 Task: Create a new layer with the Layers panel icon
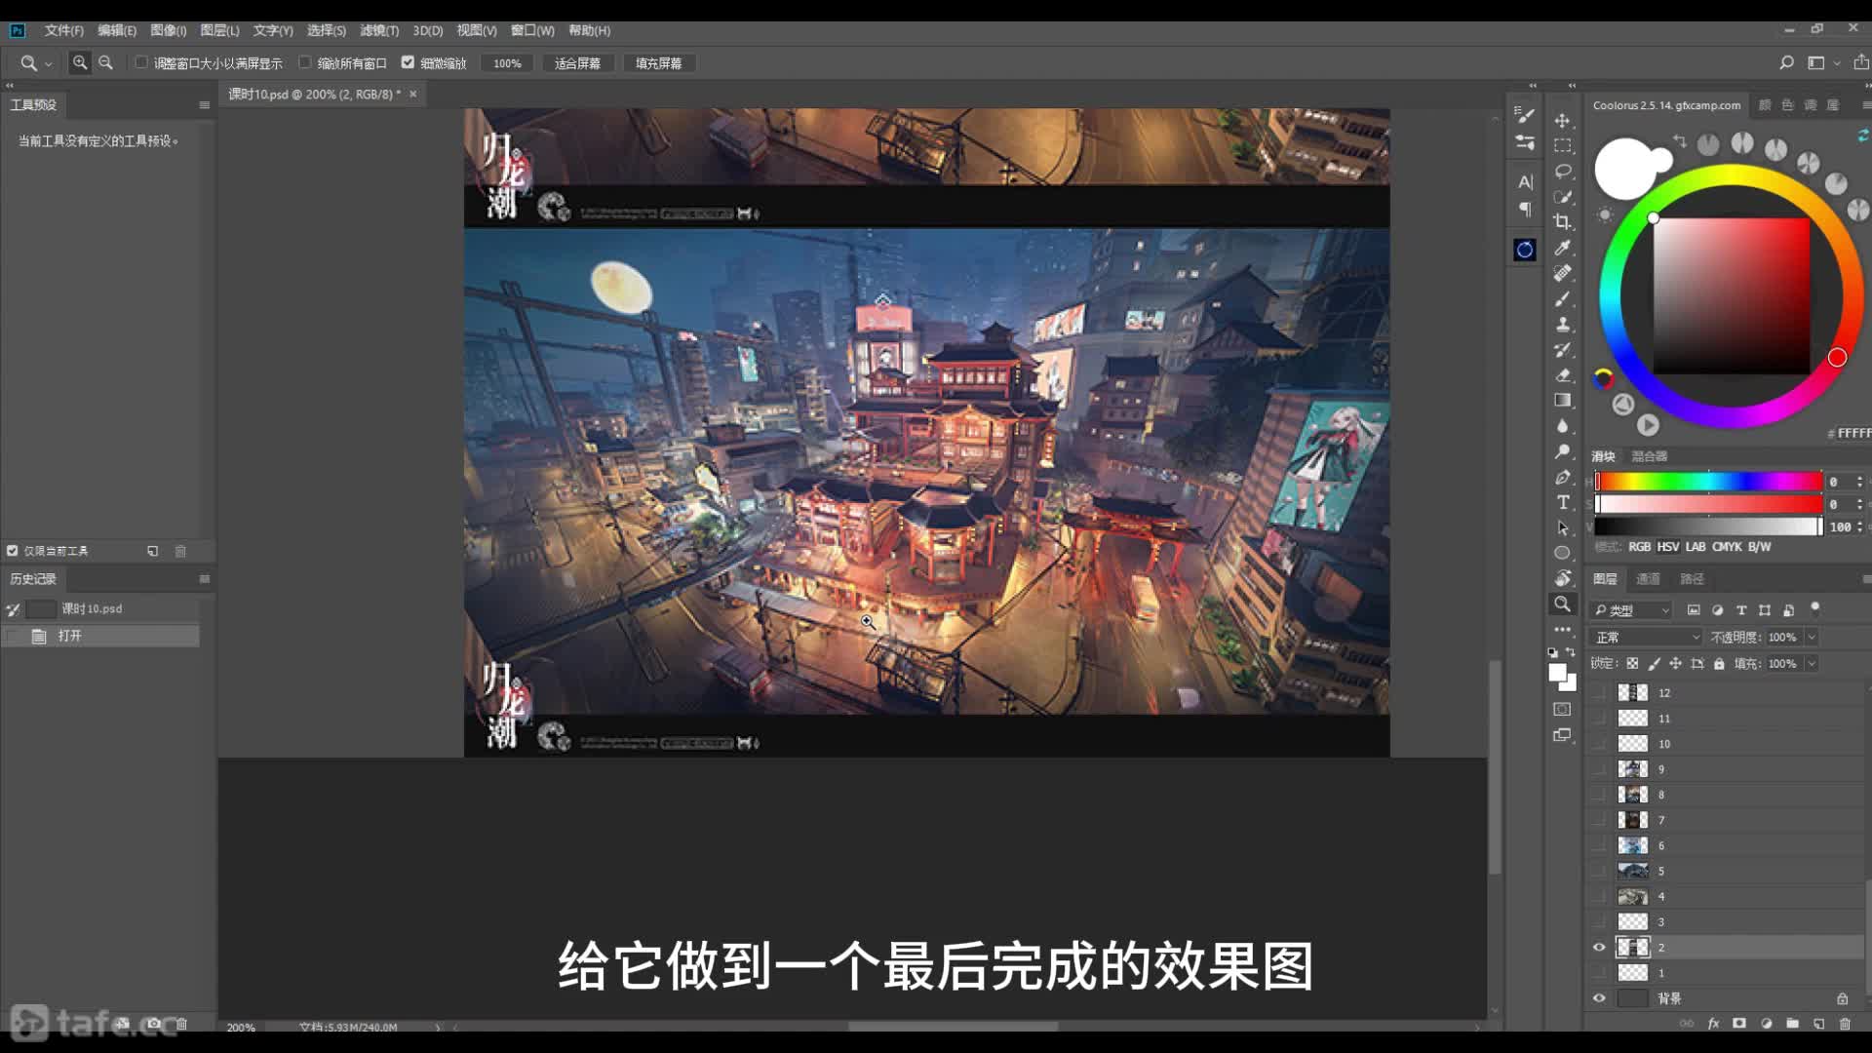1818,1024
